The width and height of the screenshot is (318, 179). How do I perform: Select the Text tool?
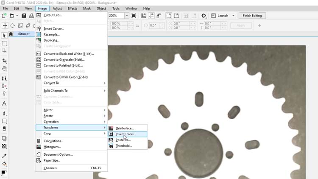point(4,103)
